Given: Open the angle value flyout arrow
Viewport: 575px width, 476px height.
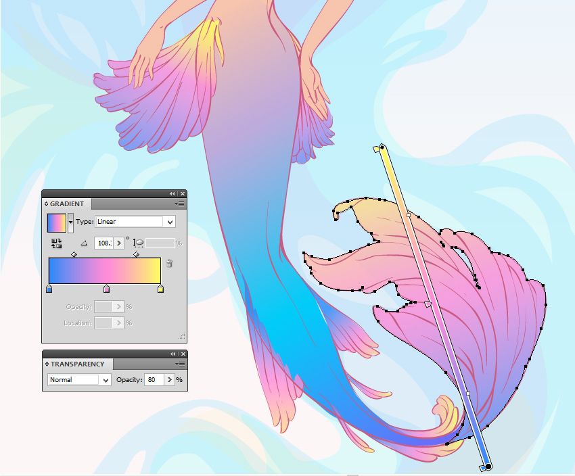Looking at the screenshot, I should point(118,243).
